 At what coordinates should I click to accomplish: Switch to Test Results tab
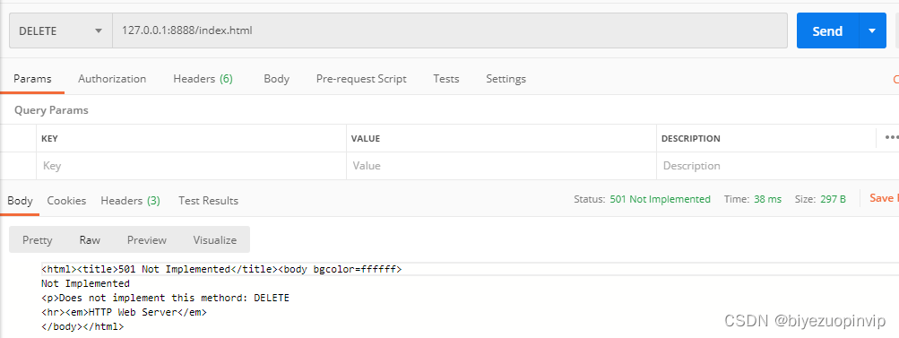(x=208, y=200)
